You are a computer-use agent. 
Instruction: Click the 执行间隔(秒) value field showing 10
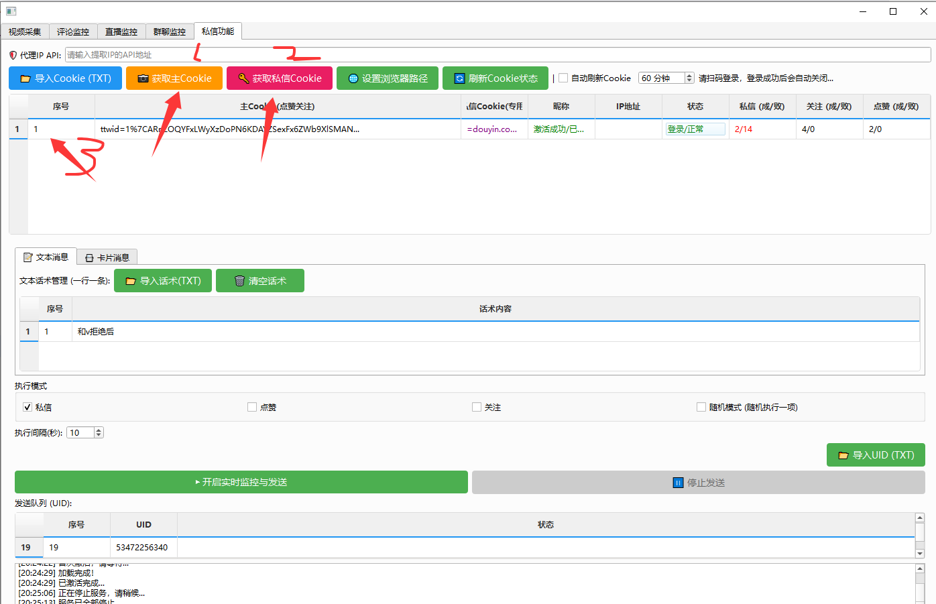(80, 433)
